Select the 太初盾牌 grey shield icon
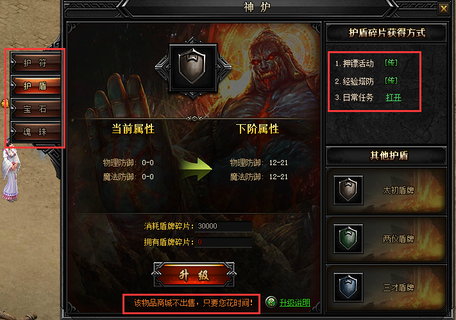This screenshot has height=320, width=456. click(x=348, y=190)
